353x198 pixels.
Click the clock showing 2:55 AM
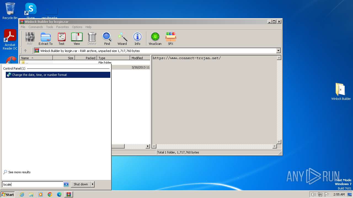[x=339, y=194]
